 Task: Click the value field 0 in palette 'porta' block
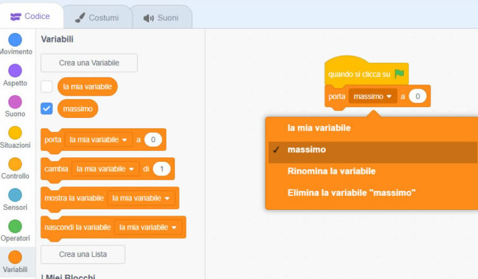(x=153, y=139)
